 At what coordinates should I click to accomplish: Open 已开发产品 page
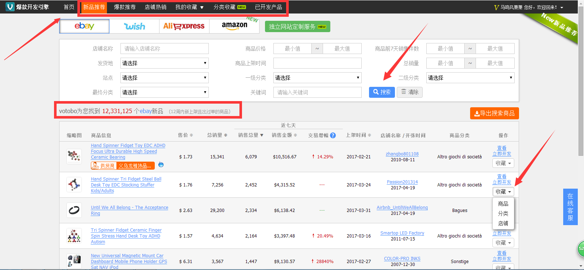tap(269, 7)
